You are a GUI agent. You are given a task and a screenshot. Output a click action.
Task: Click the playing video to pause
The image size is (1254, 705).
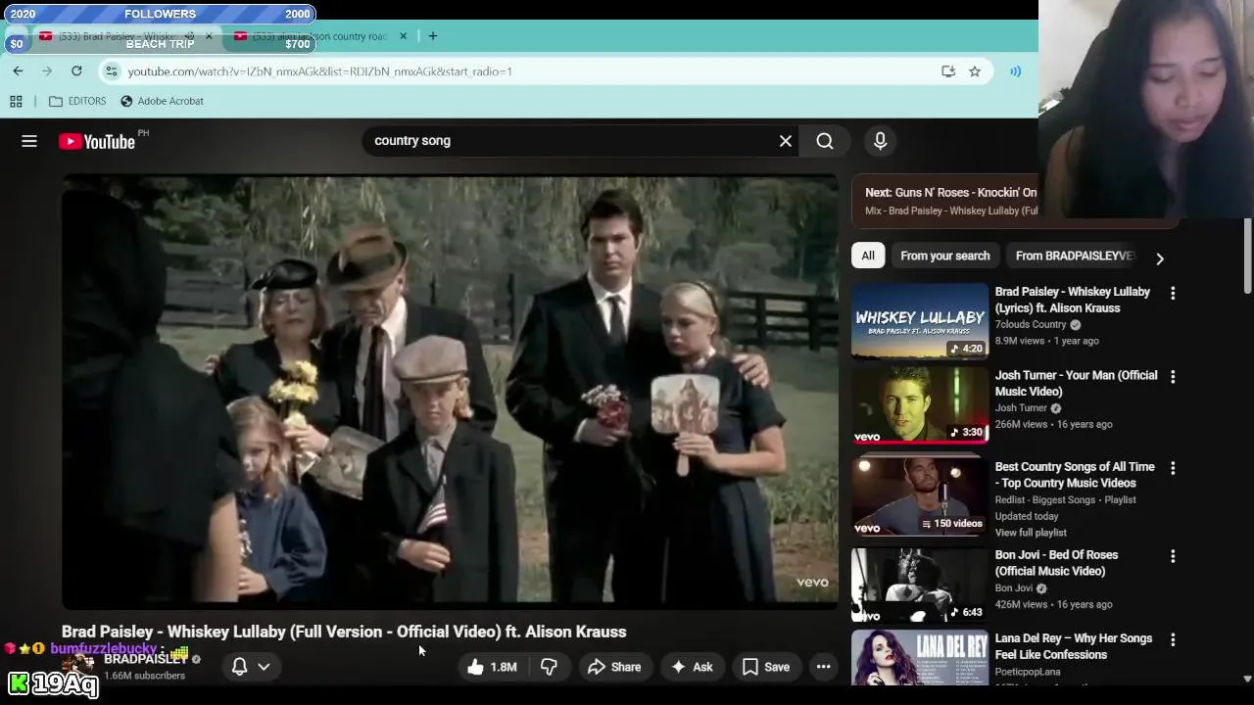pyautogui.click(x=450, y=390)
